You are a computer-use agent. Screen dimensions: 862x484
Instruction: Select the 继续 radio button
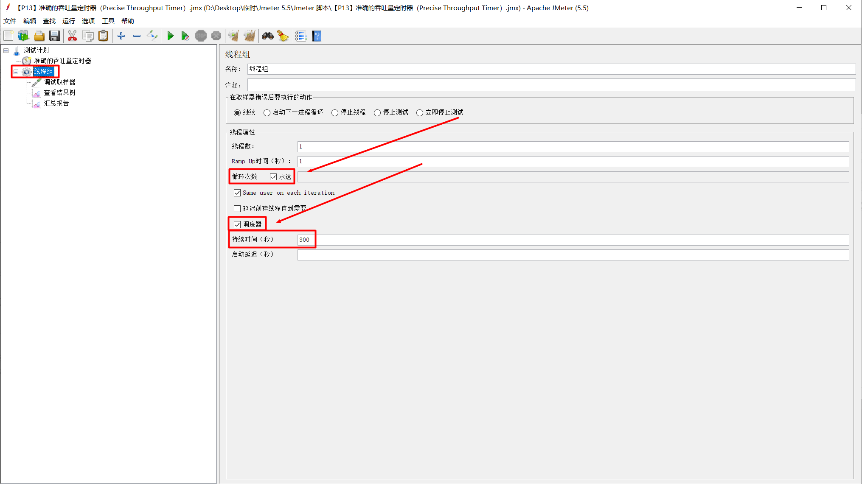pos(237,113)
